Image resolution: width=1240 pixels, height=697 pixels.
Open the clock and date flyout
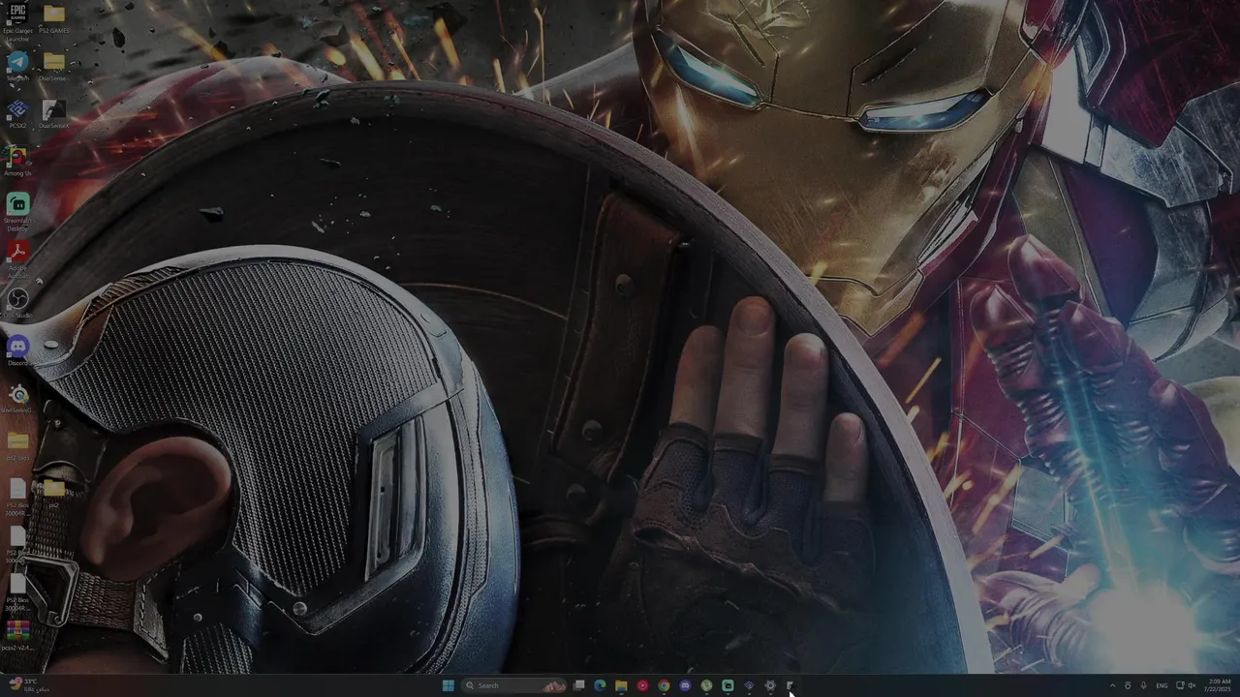1219,685
